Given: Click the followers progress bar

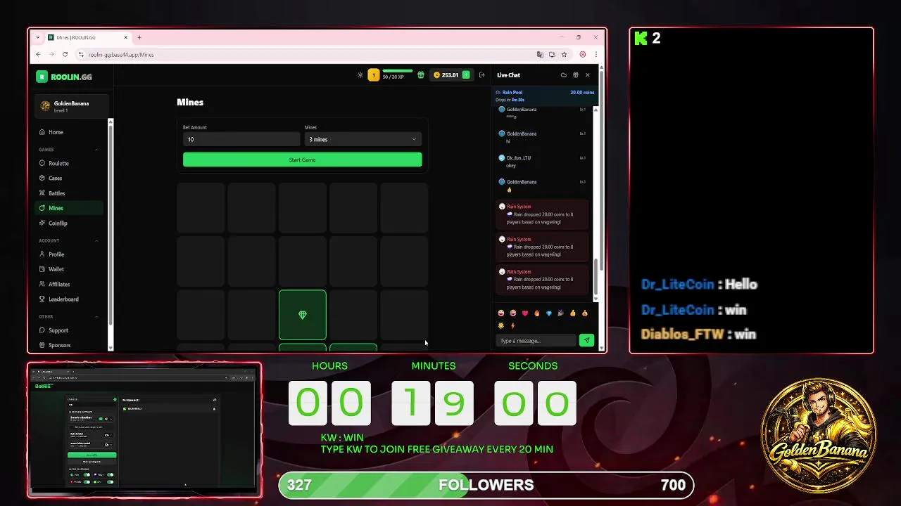Looking at the screenshot, I should click(486, 485).
